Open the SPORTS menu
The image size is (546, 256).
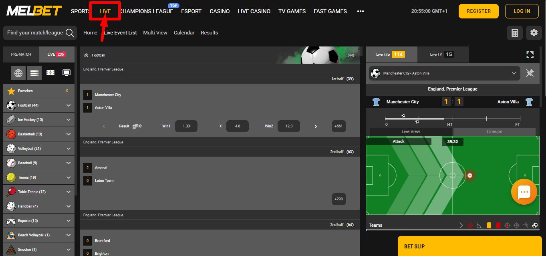click(x=80, y=11)
